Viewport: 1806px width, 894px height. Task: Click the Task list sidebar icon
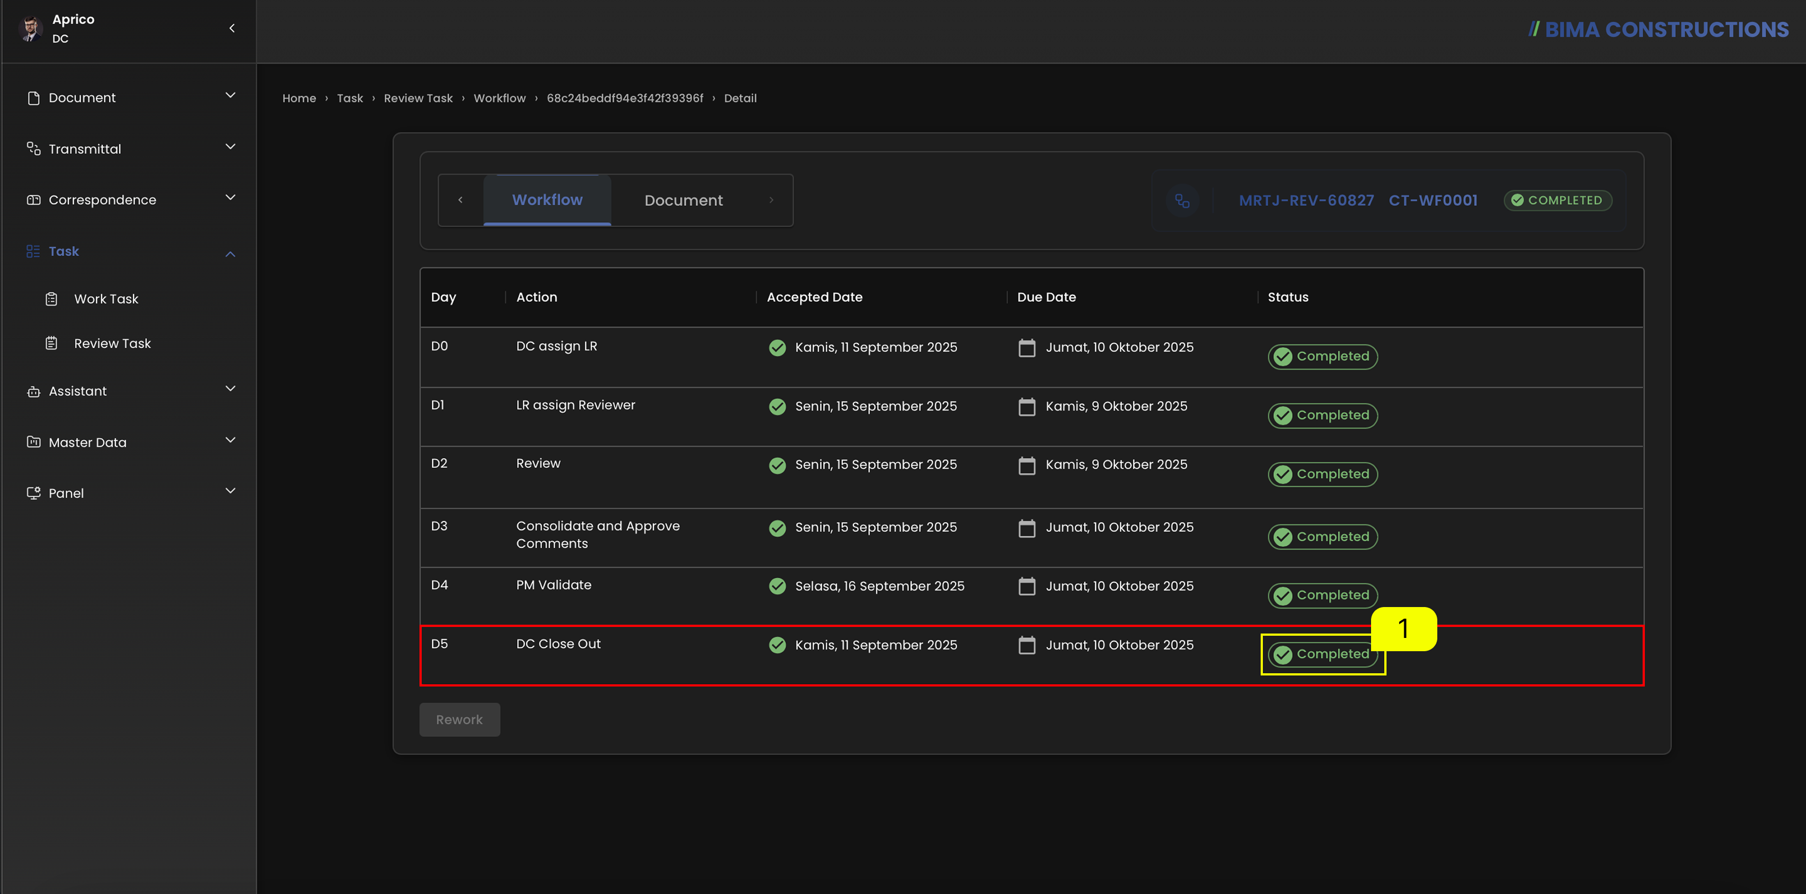33,251
